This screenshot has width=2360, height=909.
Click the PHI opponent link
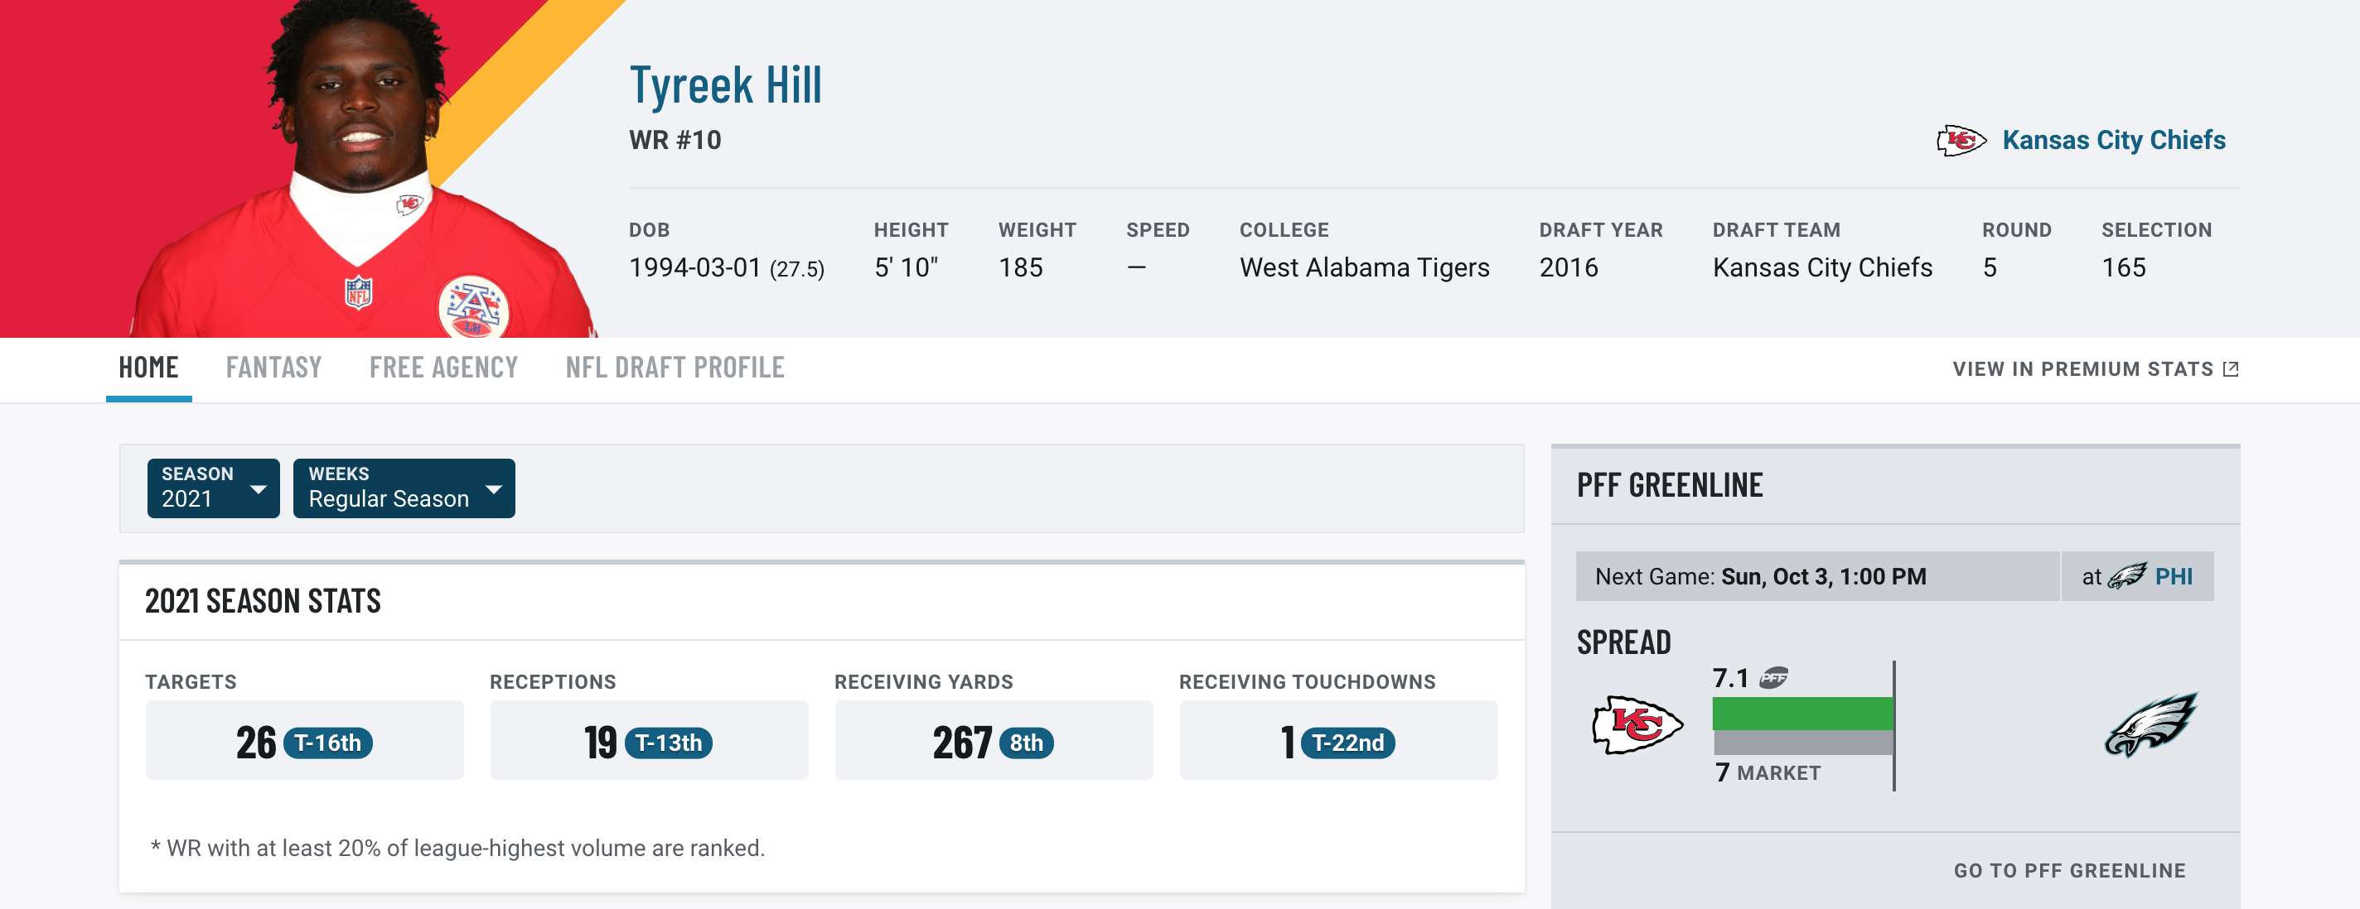pyautogui.click(x=2173, y=577)
